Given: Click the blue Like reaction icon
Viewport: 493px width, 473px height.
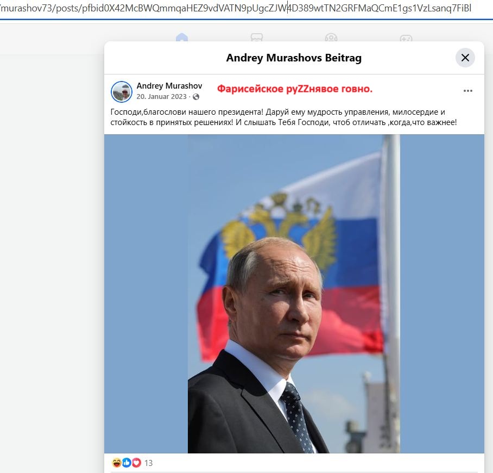Looking at the screenshot, I should (127, 463).
